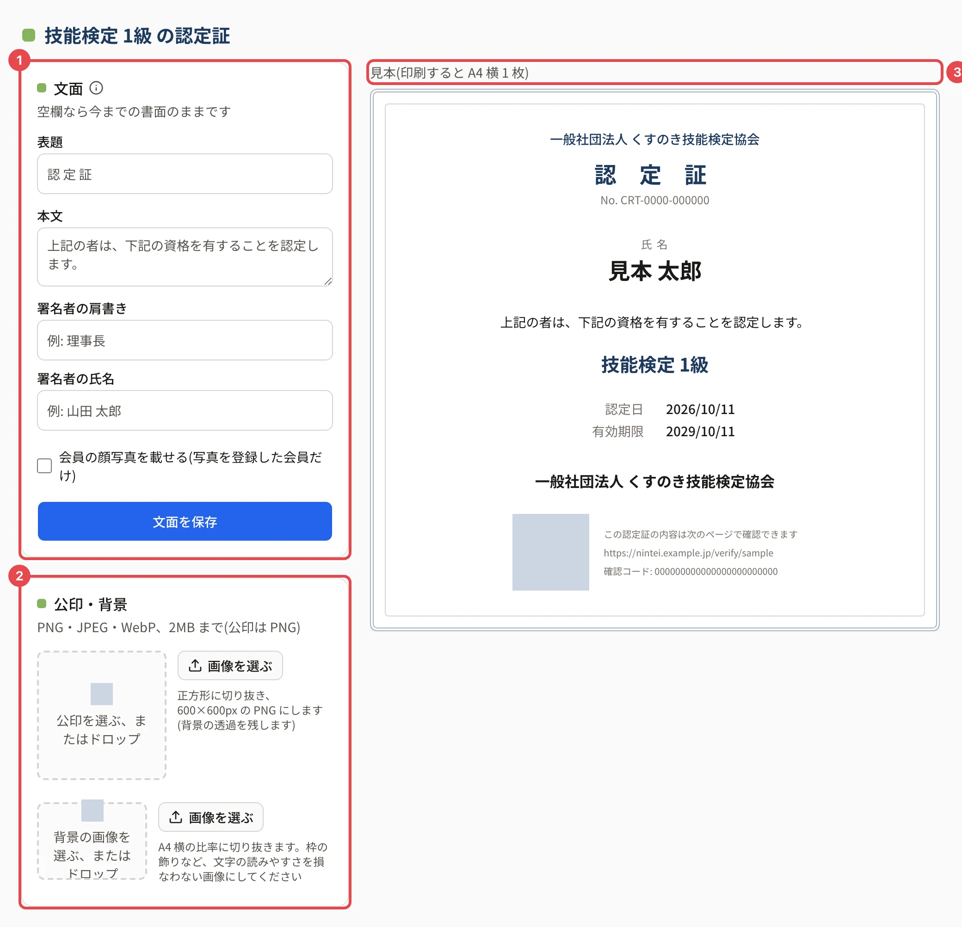Click the 確認コード text in preview

click(x=691, y=572)
